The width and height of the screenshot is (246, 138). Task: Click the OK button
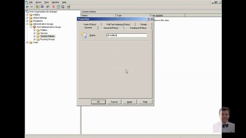(x=98, y=102)
